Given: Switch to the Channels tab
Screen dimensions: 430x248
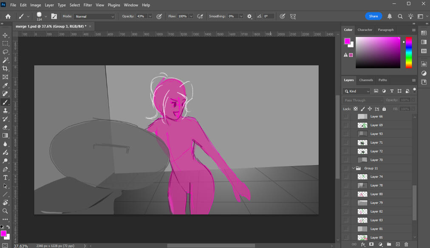Looking at the screenshot, I should point(366,80).
